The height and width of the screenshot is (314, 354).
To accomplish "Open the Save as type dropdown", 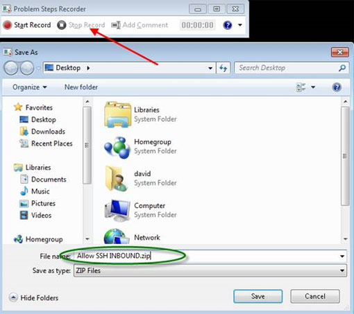I will [x=210, y=270].
